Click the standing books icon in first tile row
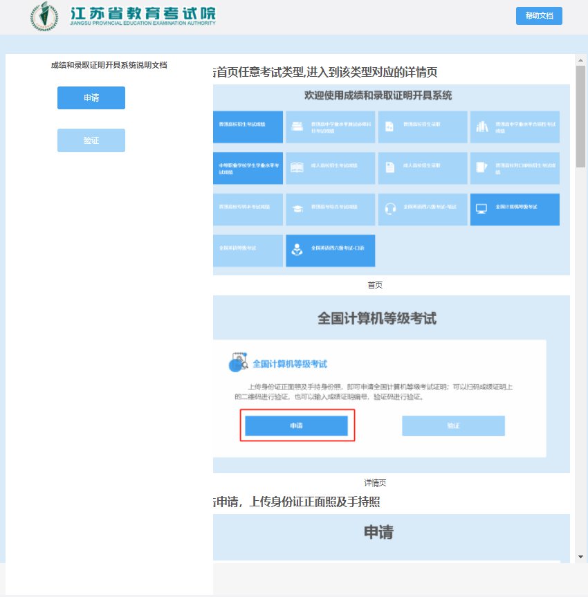 [x=481, y=127]
